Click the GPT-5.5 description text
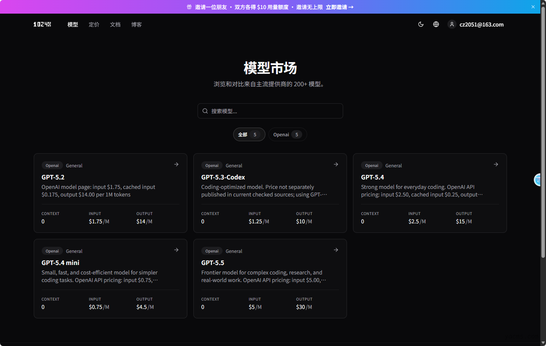The width and height of the screenshot is (546, 346). tap(264, 276)
